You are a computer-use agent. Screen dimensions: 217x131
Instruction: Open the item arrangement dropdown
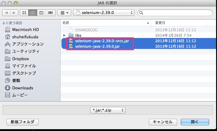[x=64, y=13]
